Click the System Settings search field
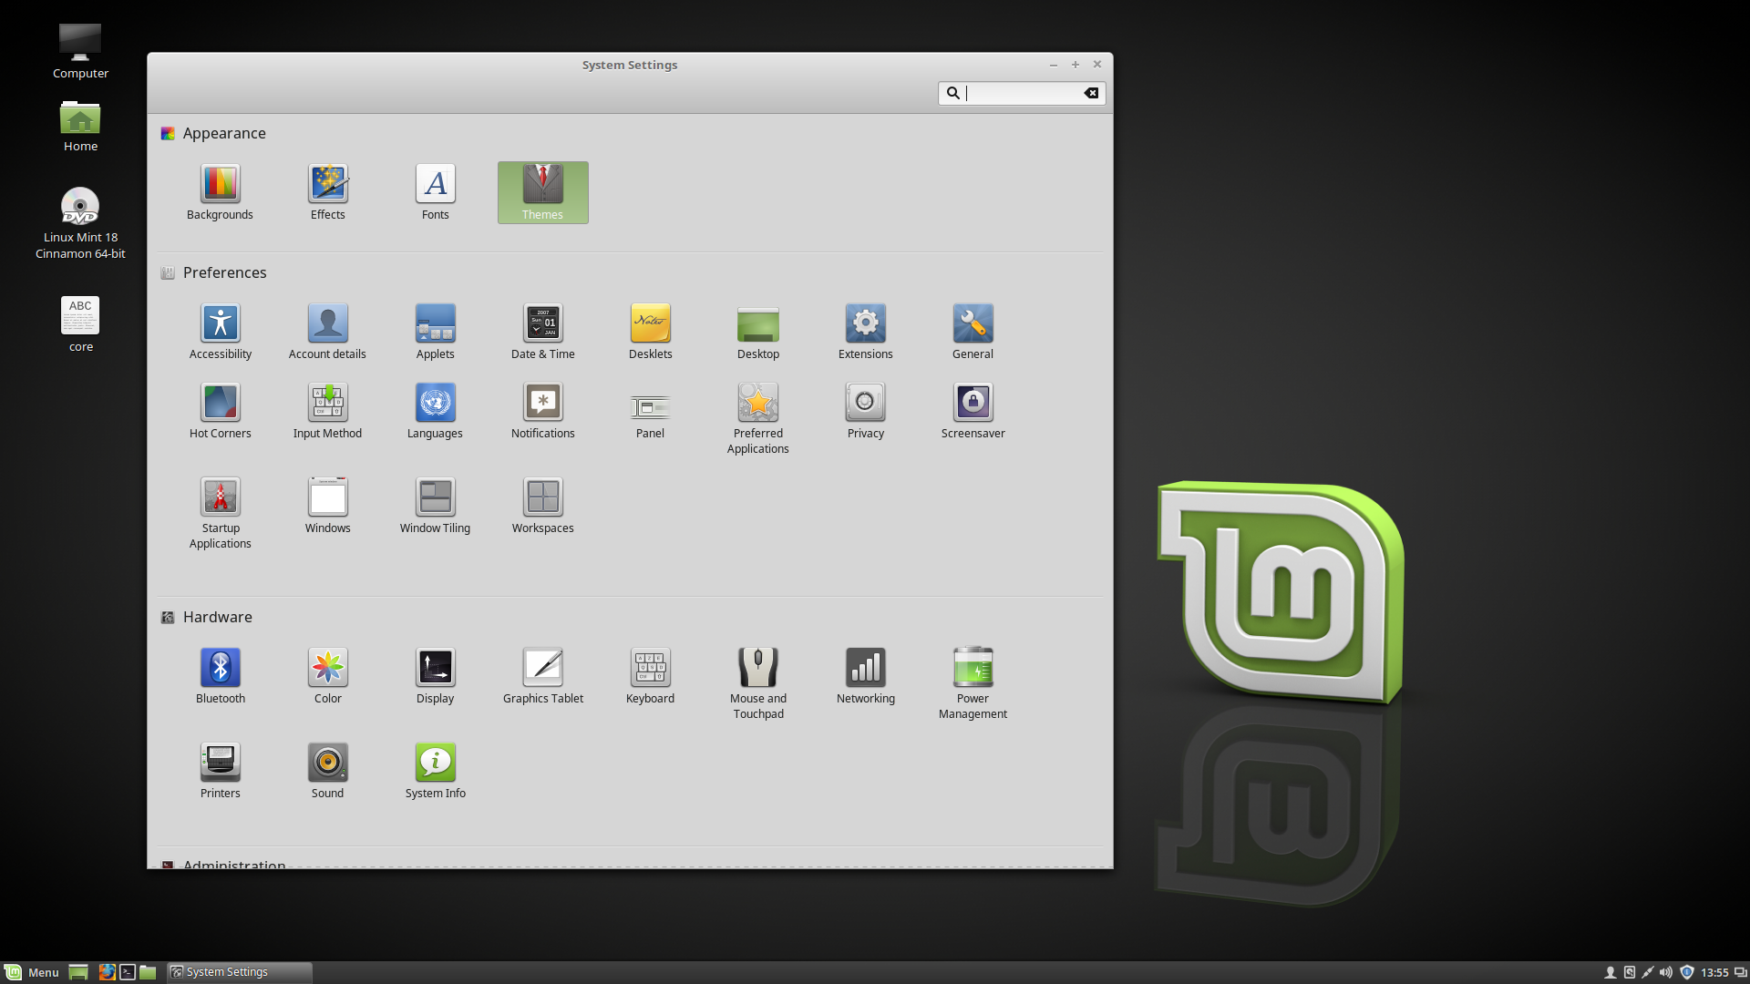1750x984 pixels. (x=1022, y=93)
